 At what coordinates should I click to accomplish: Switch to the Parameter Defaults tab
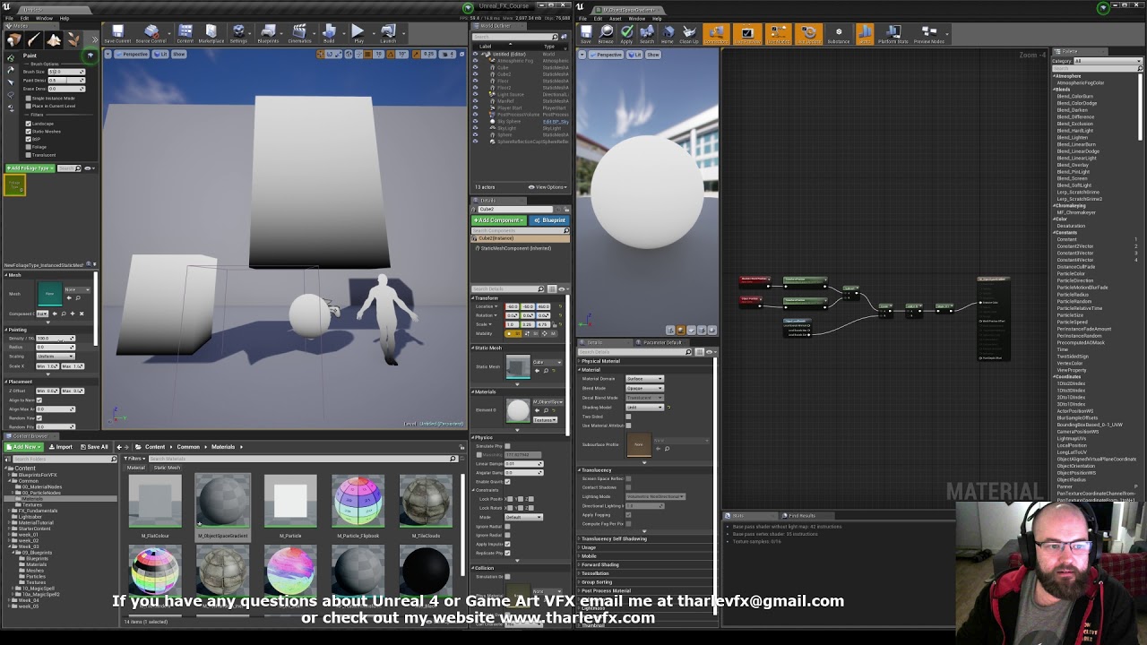tap(661, 342)
